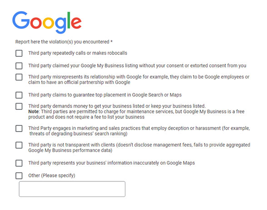Screen dimensions: 267x210
Task: Mark not transparent with clients checkbox
Action: pyautogui.click(x=19, y=145)
